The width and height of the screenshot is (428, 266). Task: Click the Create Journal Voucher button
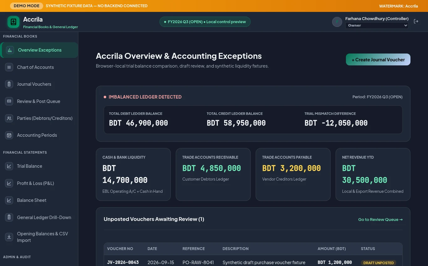[x=378, y=59]
